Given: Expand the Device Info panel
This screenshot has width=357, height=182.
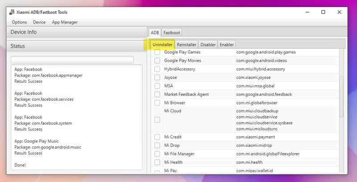Looking at the screenshot, I should 76,32.
